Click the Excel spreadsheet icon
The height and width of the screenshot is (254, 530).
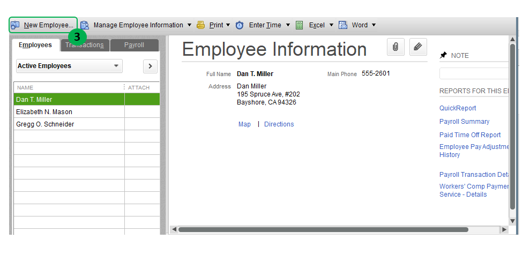click(299, 25)
